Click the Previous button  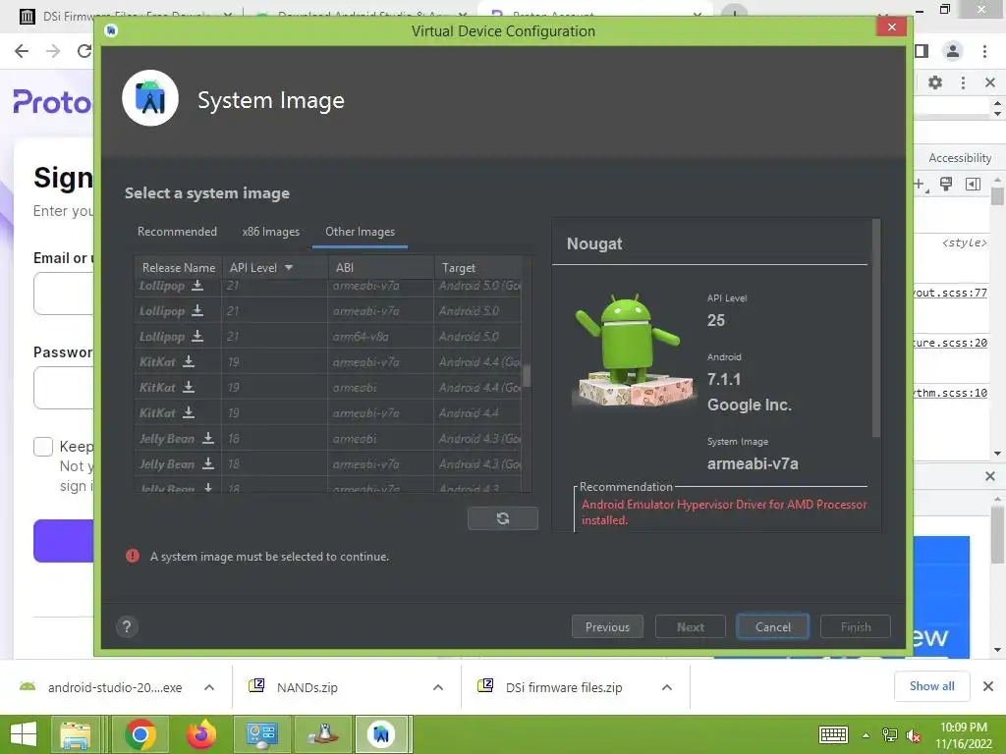pyautogui.click(x=607, y=626)
